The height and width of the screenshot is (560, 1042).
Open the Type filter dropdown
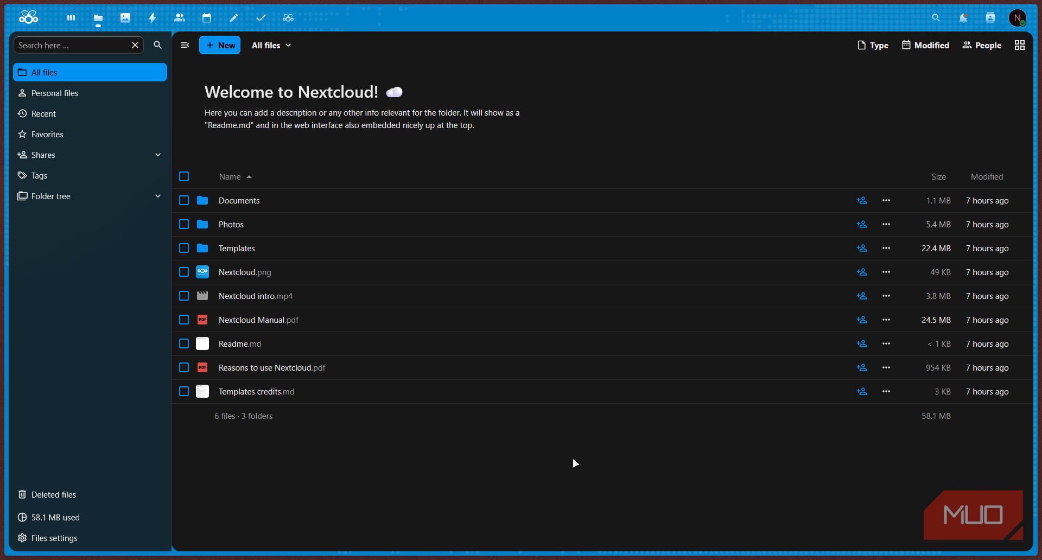pyautogui.click(x=873, y=45)
